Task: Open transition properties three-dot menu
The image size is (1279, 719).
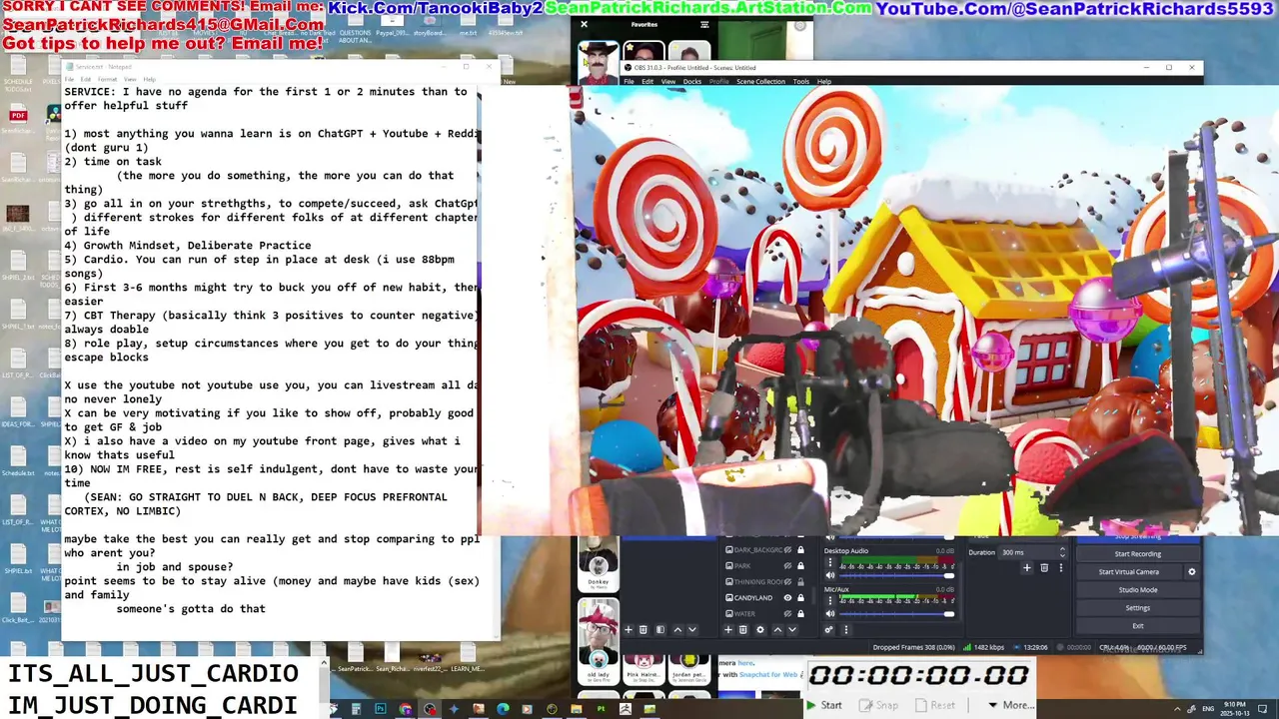Action: [x=1061, y=568]
